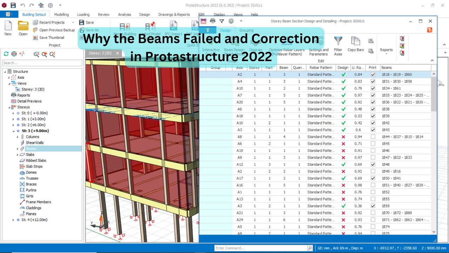The width and height of the screenshot is (449, 253).
Task: Collapse the Structure tree node
Action: [5, 72]
